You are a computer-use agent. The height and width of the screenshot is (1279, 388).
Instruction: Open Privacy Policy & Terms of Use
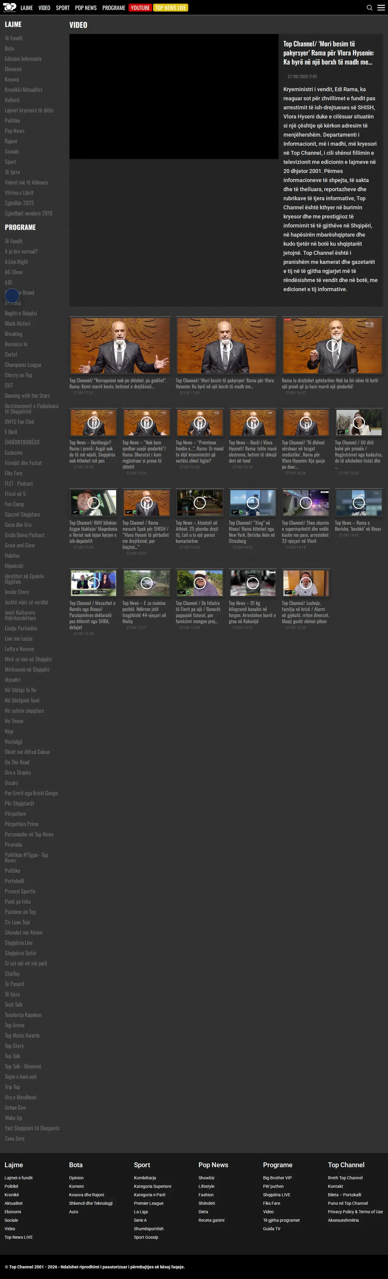(355, 1211)
